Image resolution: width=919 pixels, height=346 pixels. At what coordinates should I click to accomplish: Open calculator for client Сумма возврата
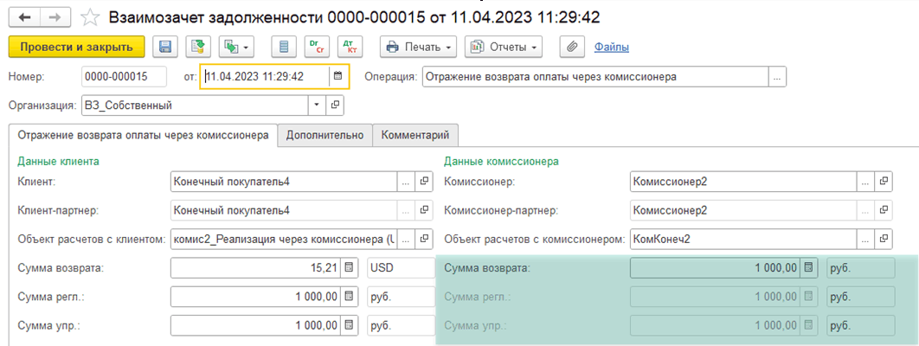pyautogui.click(x=349, y=268)
